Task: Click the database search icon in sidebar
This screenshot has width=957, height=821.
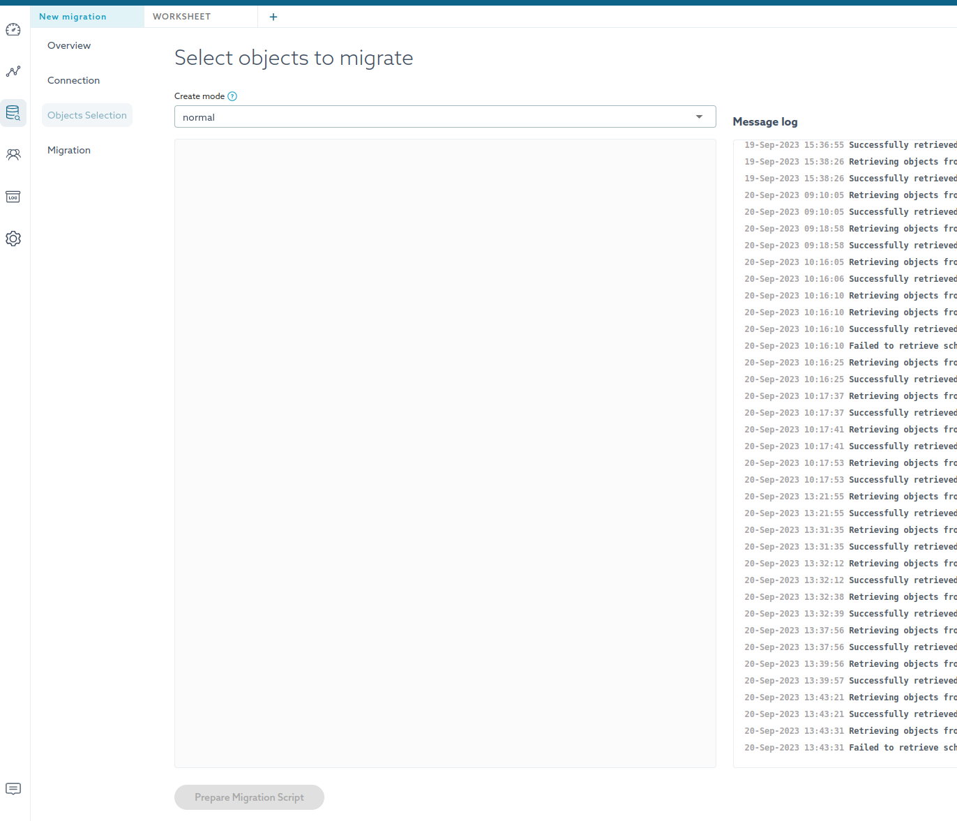Action: pos(13,113)
